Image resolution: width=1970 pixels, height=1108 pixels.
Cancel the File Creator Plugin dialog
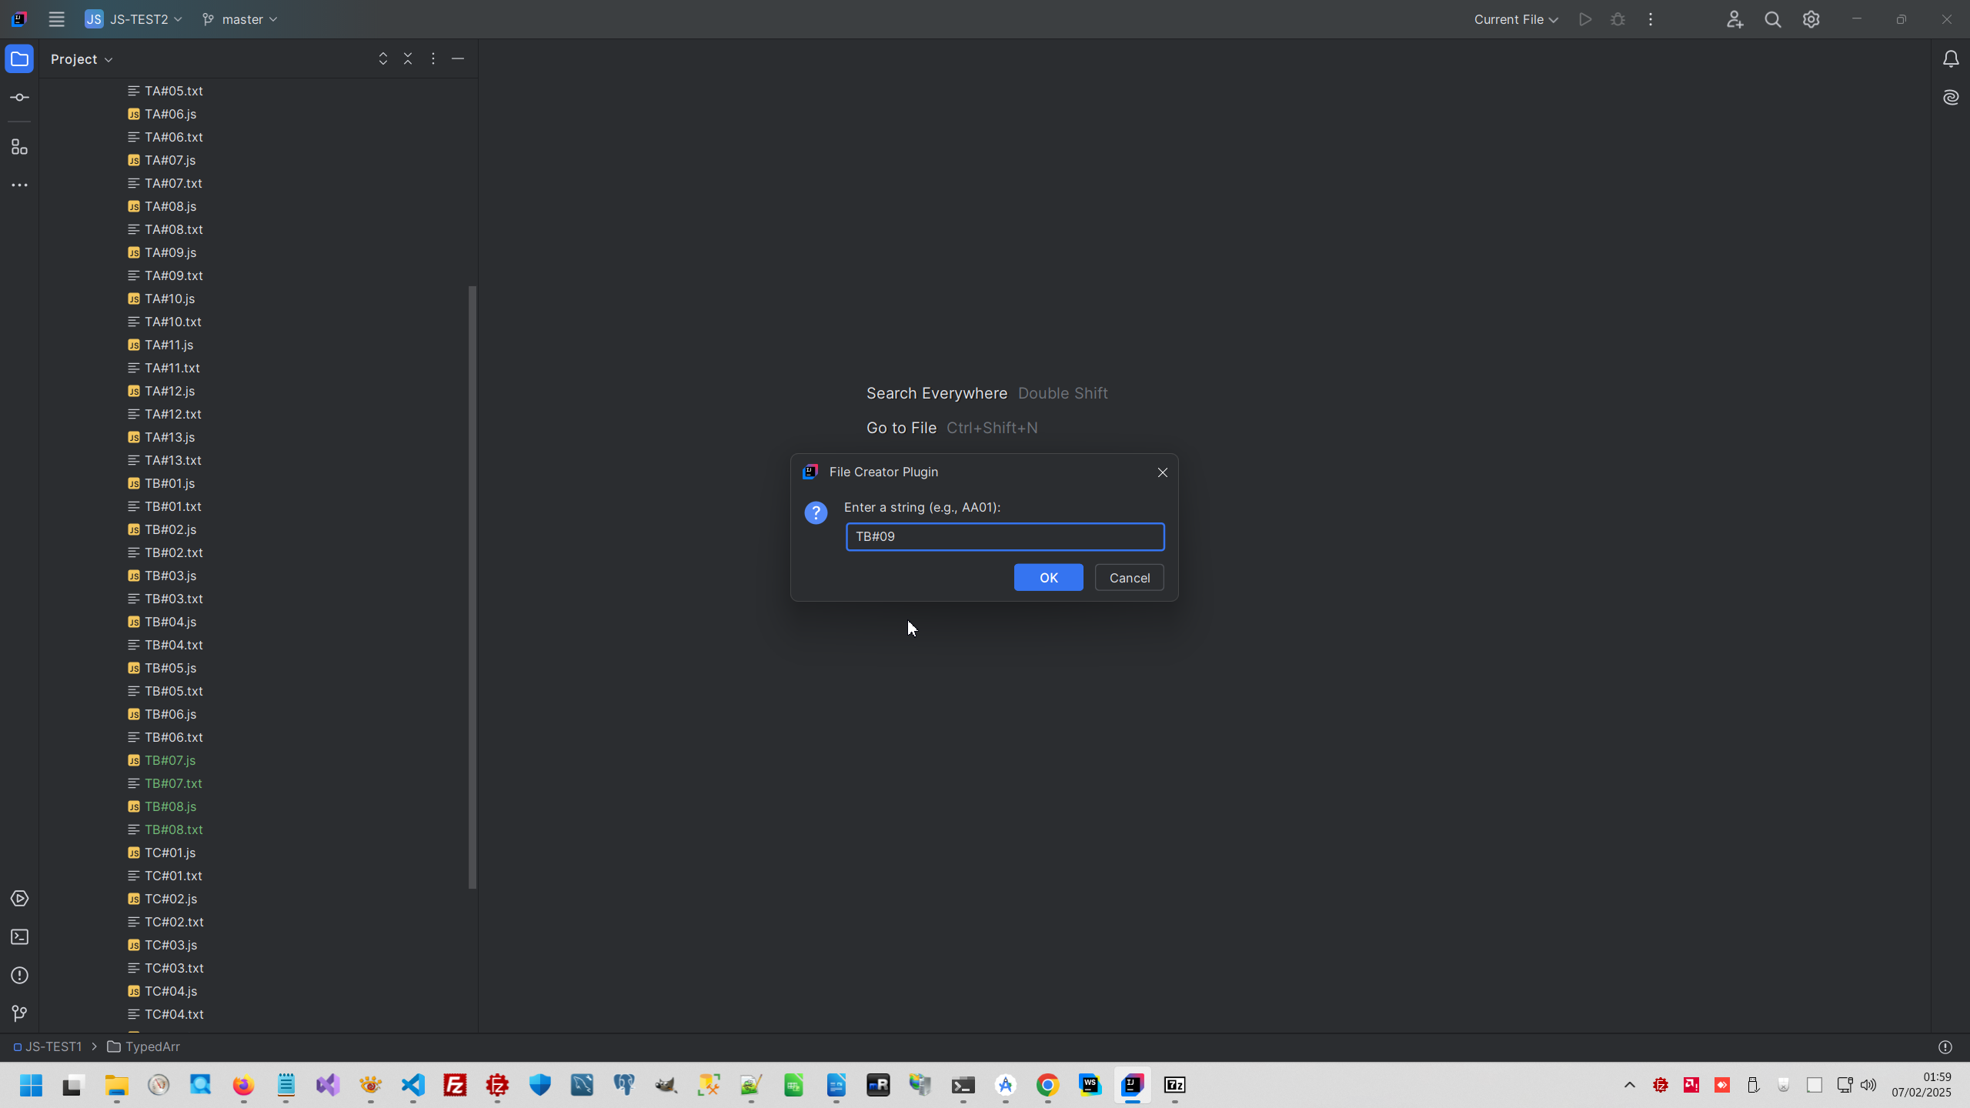coord(1129,578)
